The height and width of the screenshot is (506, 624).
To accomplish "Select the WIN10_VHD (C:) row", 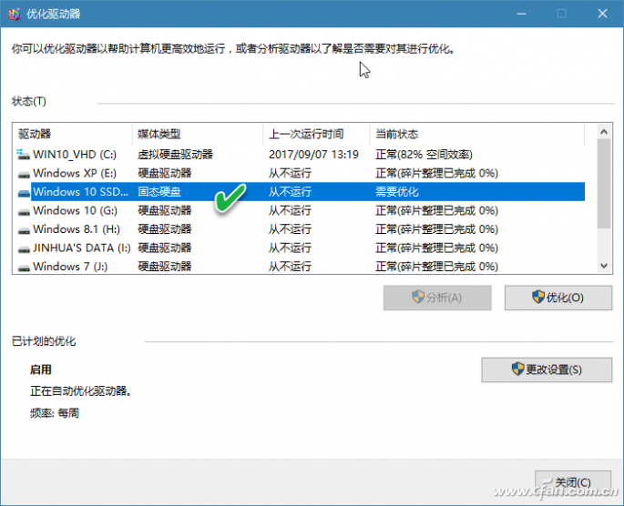I will [x=299, y=154].
